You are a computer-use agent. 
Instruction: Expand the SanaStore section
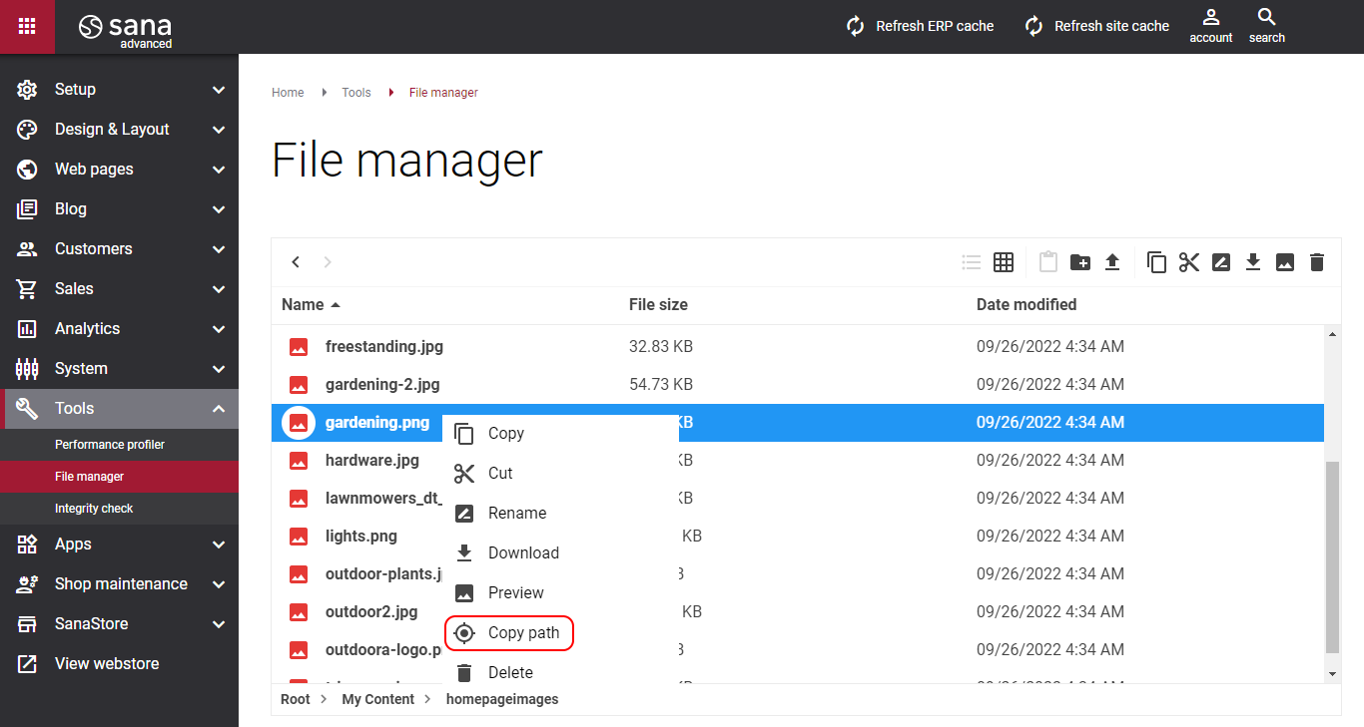(x=120, y=624)
